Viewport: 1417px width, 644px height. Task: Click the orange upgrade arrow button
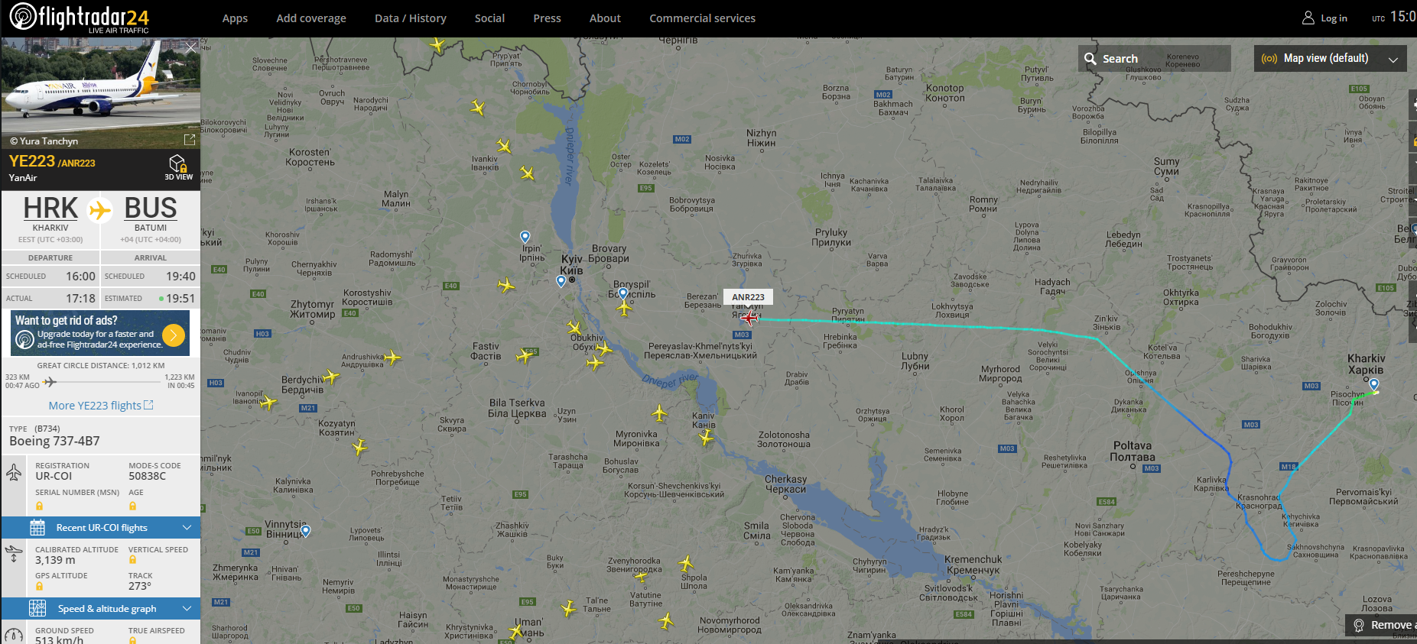coord(174,335)
